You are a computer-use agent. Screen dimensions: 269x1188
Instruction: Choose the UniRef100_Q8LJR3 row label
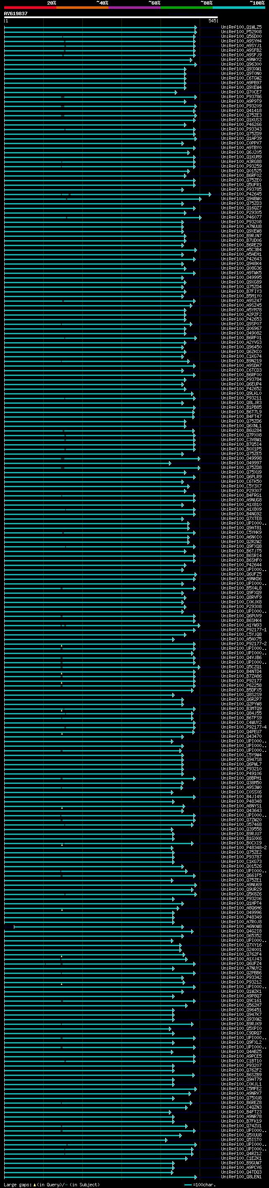(241, 402)
